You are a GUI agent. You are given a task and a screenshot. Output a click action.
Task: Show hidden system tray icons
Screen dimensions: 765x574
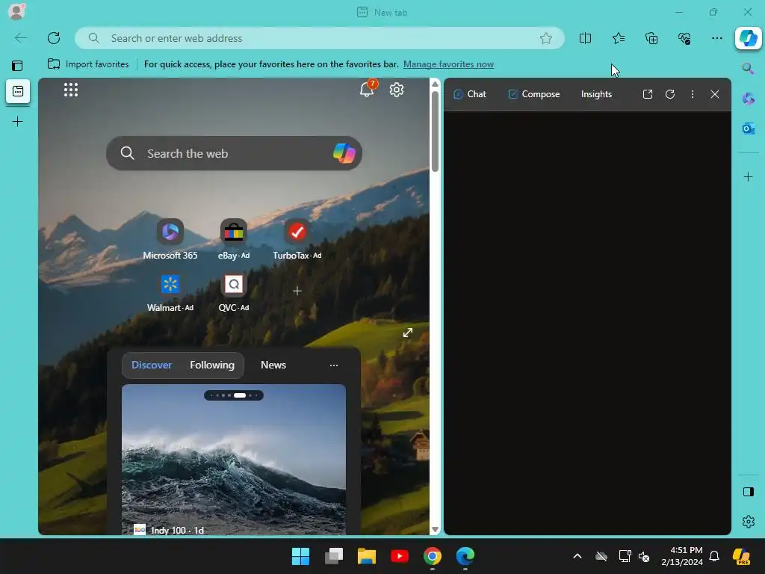[577, 556]
